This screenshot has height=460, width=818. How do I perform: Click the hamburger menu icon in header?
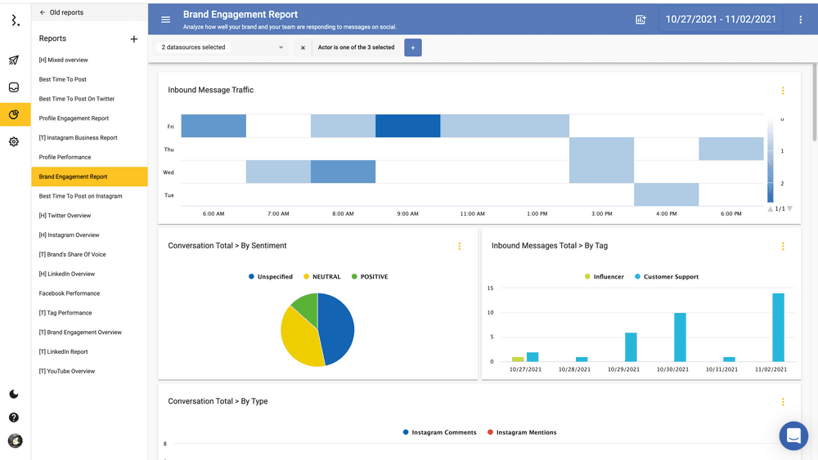point(166,20)
